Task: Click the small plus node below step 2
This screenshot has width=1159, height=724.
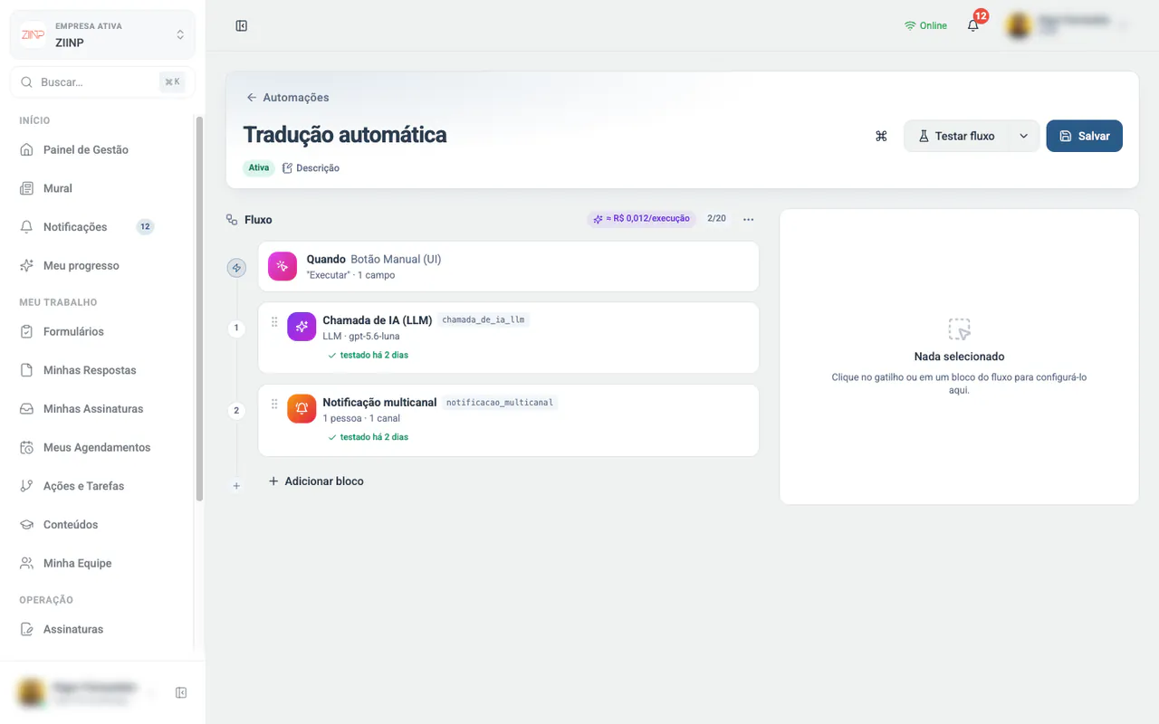Action: coord(236,486)
